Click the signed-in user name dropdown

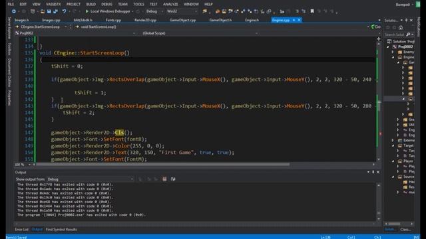tap(405, 5)
